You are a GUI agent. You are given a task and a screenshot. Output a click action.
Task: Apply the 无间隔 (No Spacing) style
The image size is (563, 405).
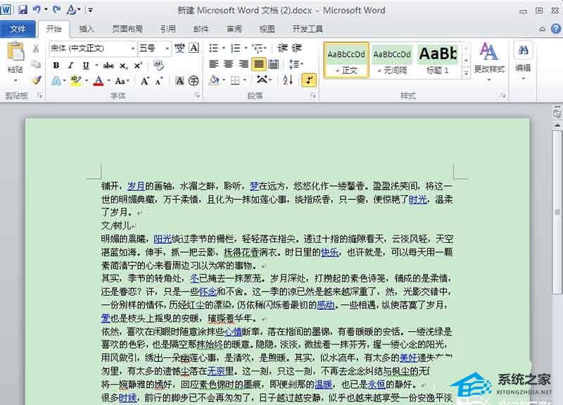(392, 61)
